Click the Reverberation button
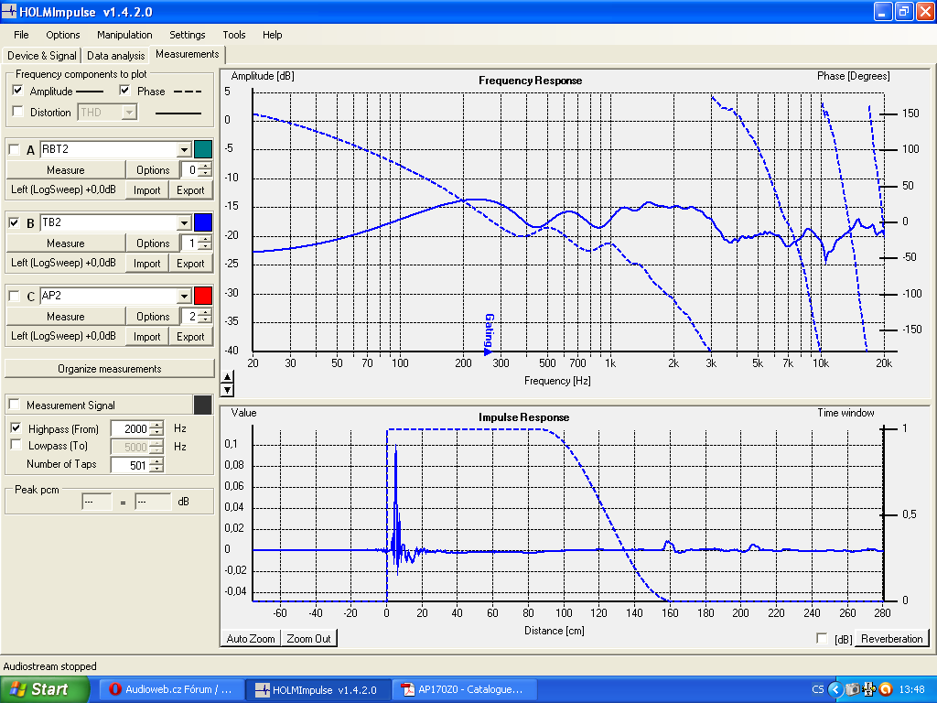Image resolution: width=937 pixels, height=703 pixels. click(891, 638)
